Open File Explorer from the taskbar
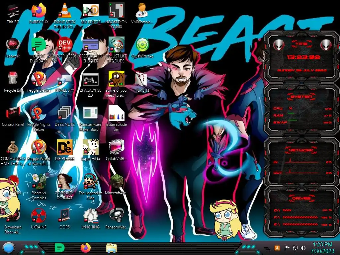Image resolution: width=340 pixels, height=255 pixels. tap(112, 248)
